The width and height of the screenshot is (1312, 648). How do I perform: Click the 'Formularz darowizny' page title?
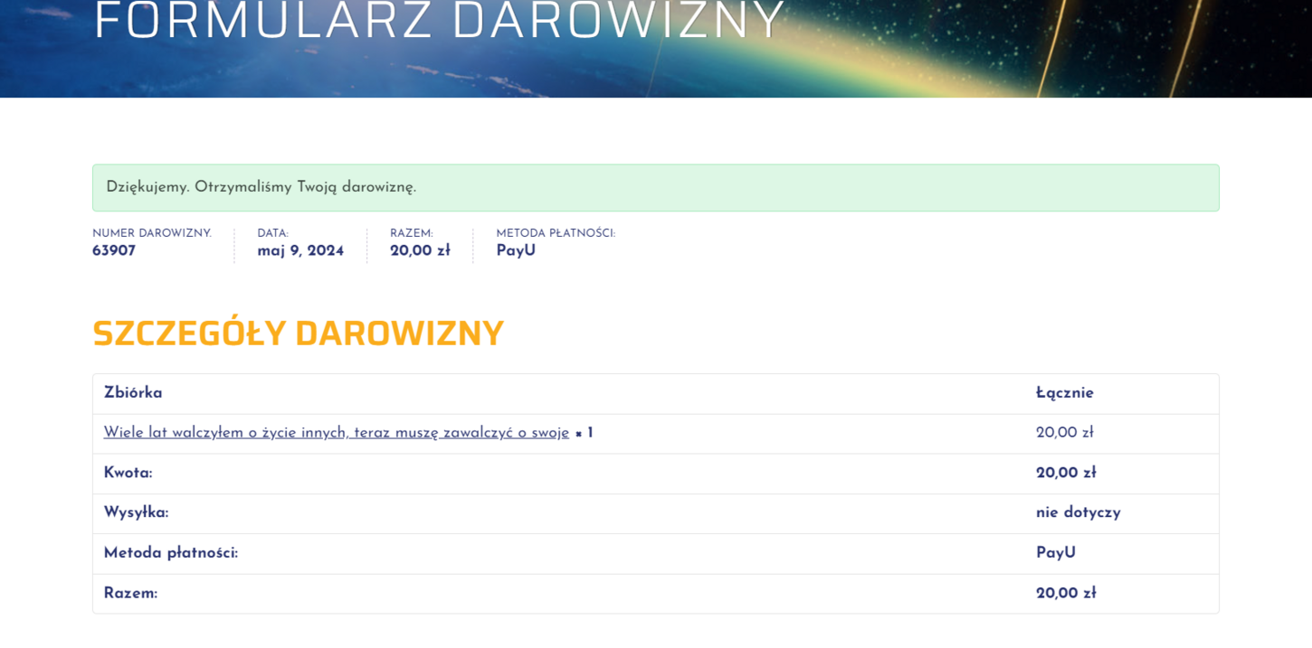(x=439, y=20)
